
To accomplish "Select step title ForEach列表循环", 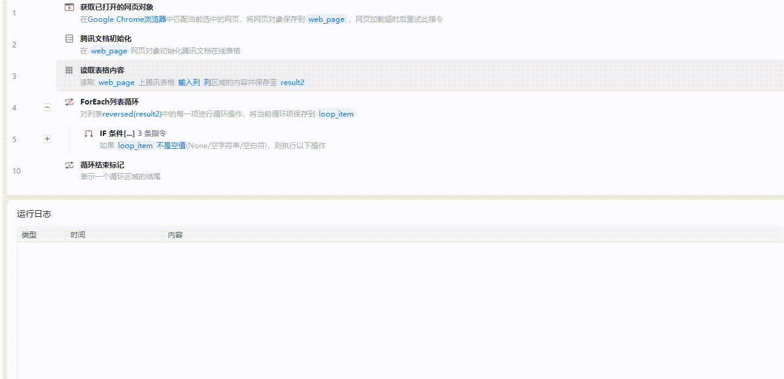I will [x=109, y=102].
